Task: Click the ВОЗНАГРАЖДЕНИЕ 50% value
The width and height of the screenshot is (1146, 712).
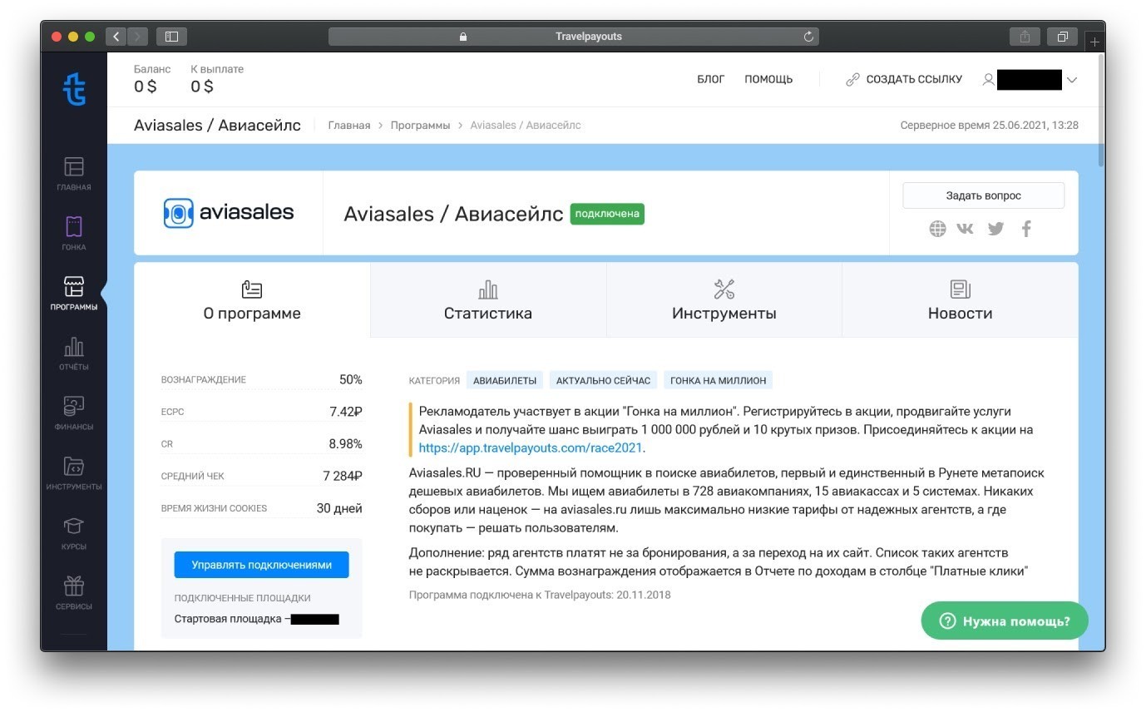Action: 351,379
